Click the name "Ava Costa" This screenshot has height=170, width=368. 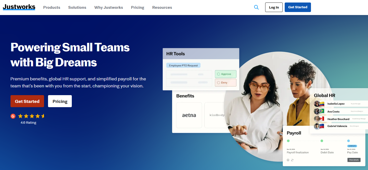click(333, 111)
